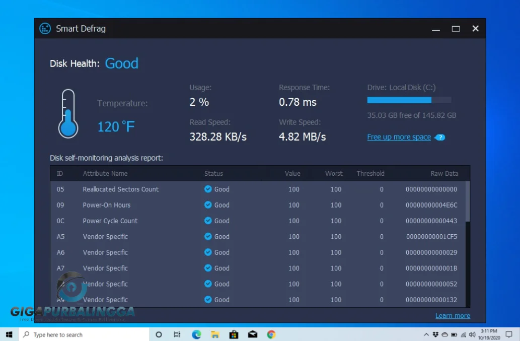Click the 120 °F temperature reading
The width and height of the screenshot is (520, 341).
coord(116,126)
